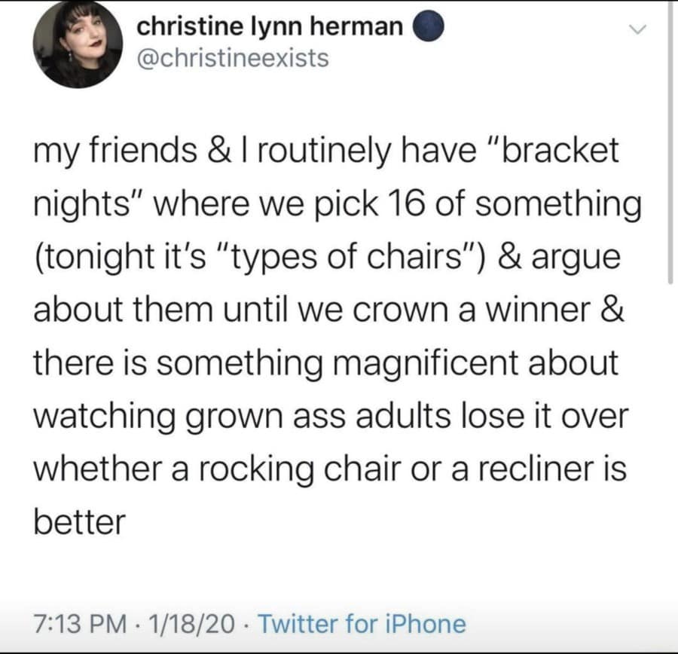Click the "Twitter for iPhone" source link

(362, 624)
